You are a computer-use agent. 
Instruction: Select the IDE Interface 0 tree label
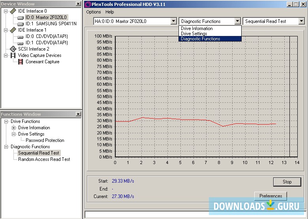(32, 11)
